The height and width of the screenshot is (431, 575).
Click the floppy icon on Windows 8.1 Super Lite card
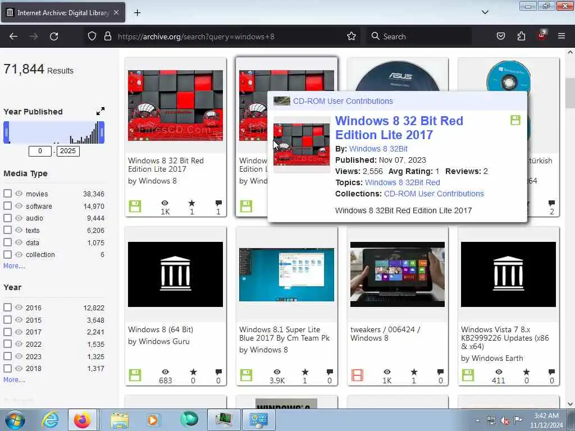point(246,375)
